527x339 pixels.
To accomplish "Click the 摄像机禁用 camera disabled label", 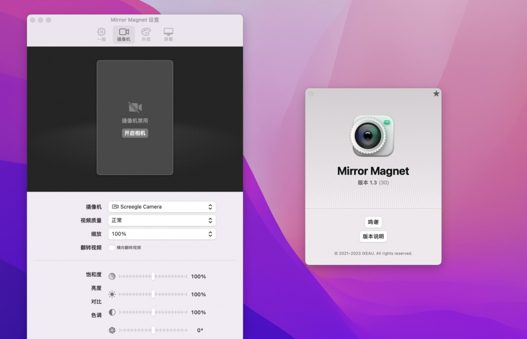I will tap(135, 121).
